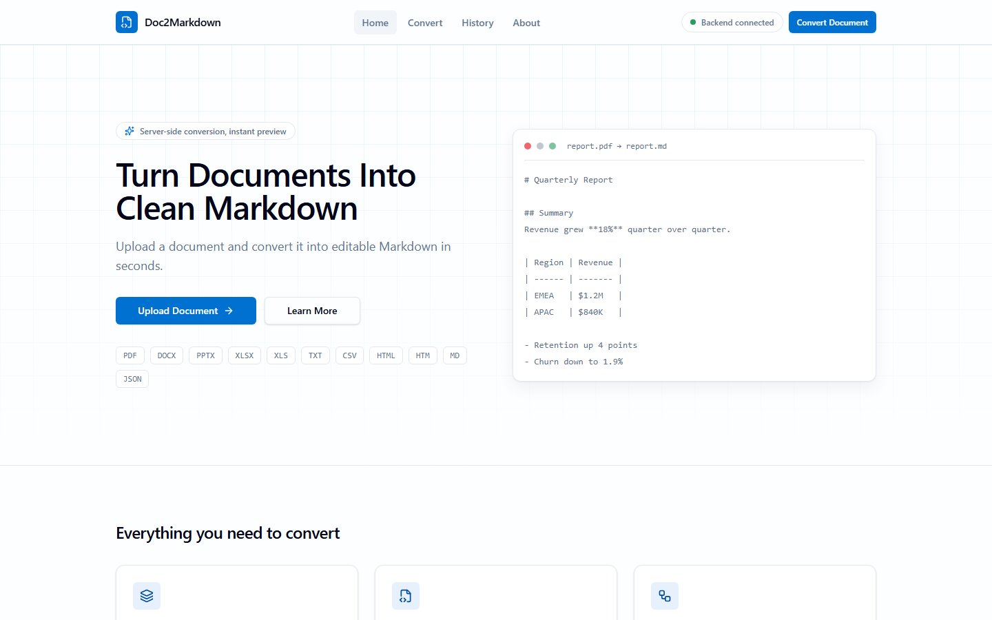Navigate to the About page
This screenshot has height=620, width=992.
click(526, 23)
